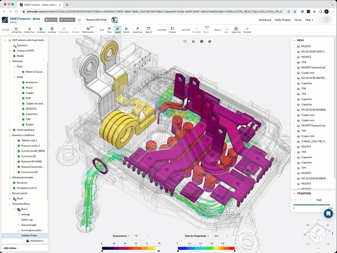337x253 pixels.
Task: Click the Temperature color legend bar
Action: (130, 248)
